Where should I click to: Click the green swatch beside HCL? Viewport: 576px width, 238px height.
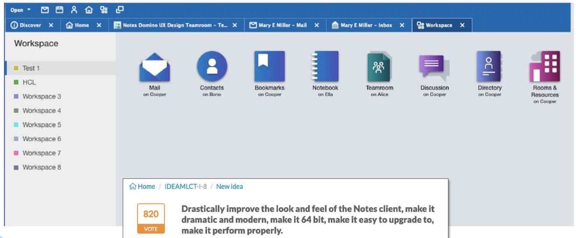point(16,82)
